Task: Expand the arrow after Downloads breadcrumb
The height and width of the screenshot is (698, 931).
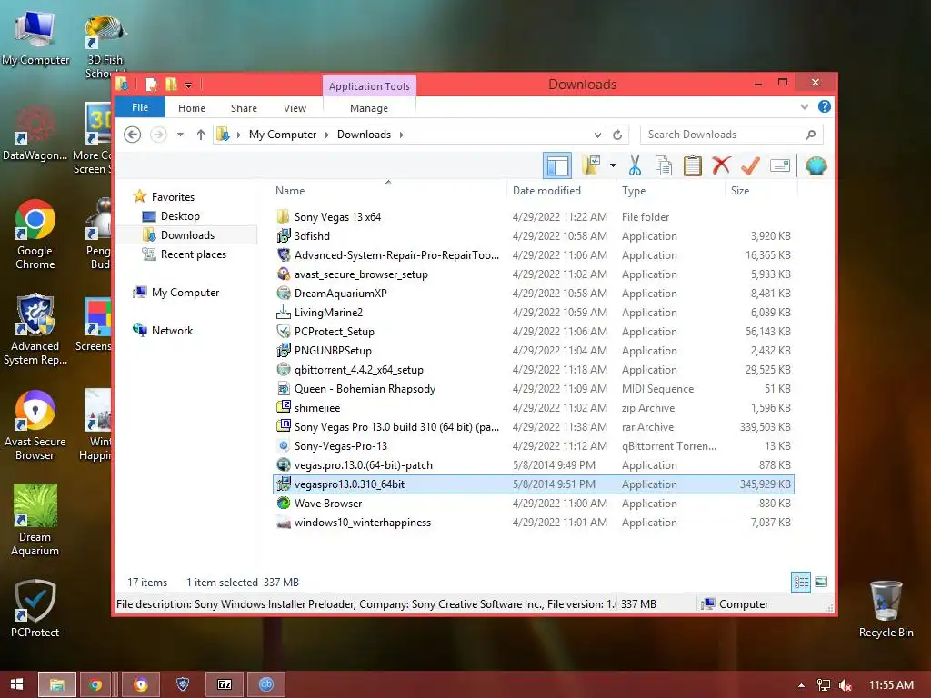Action: click(x=401, y=135)
